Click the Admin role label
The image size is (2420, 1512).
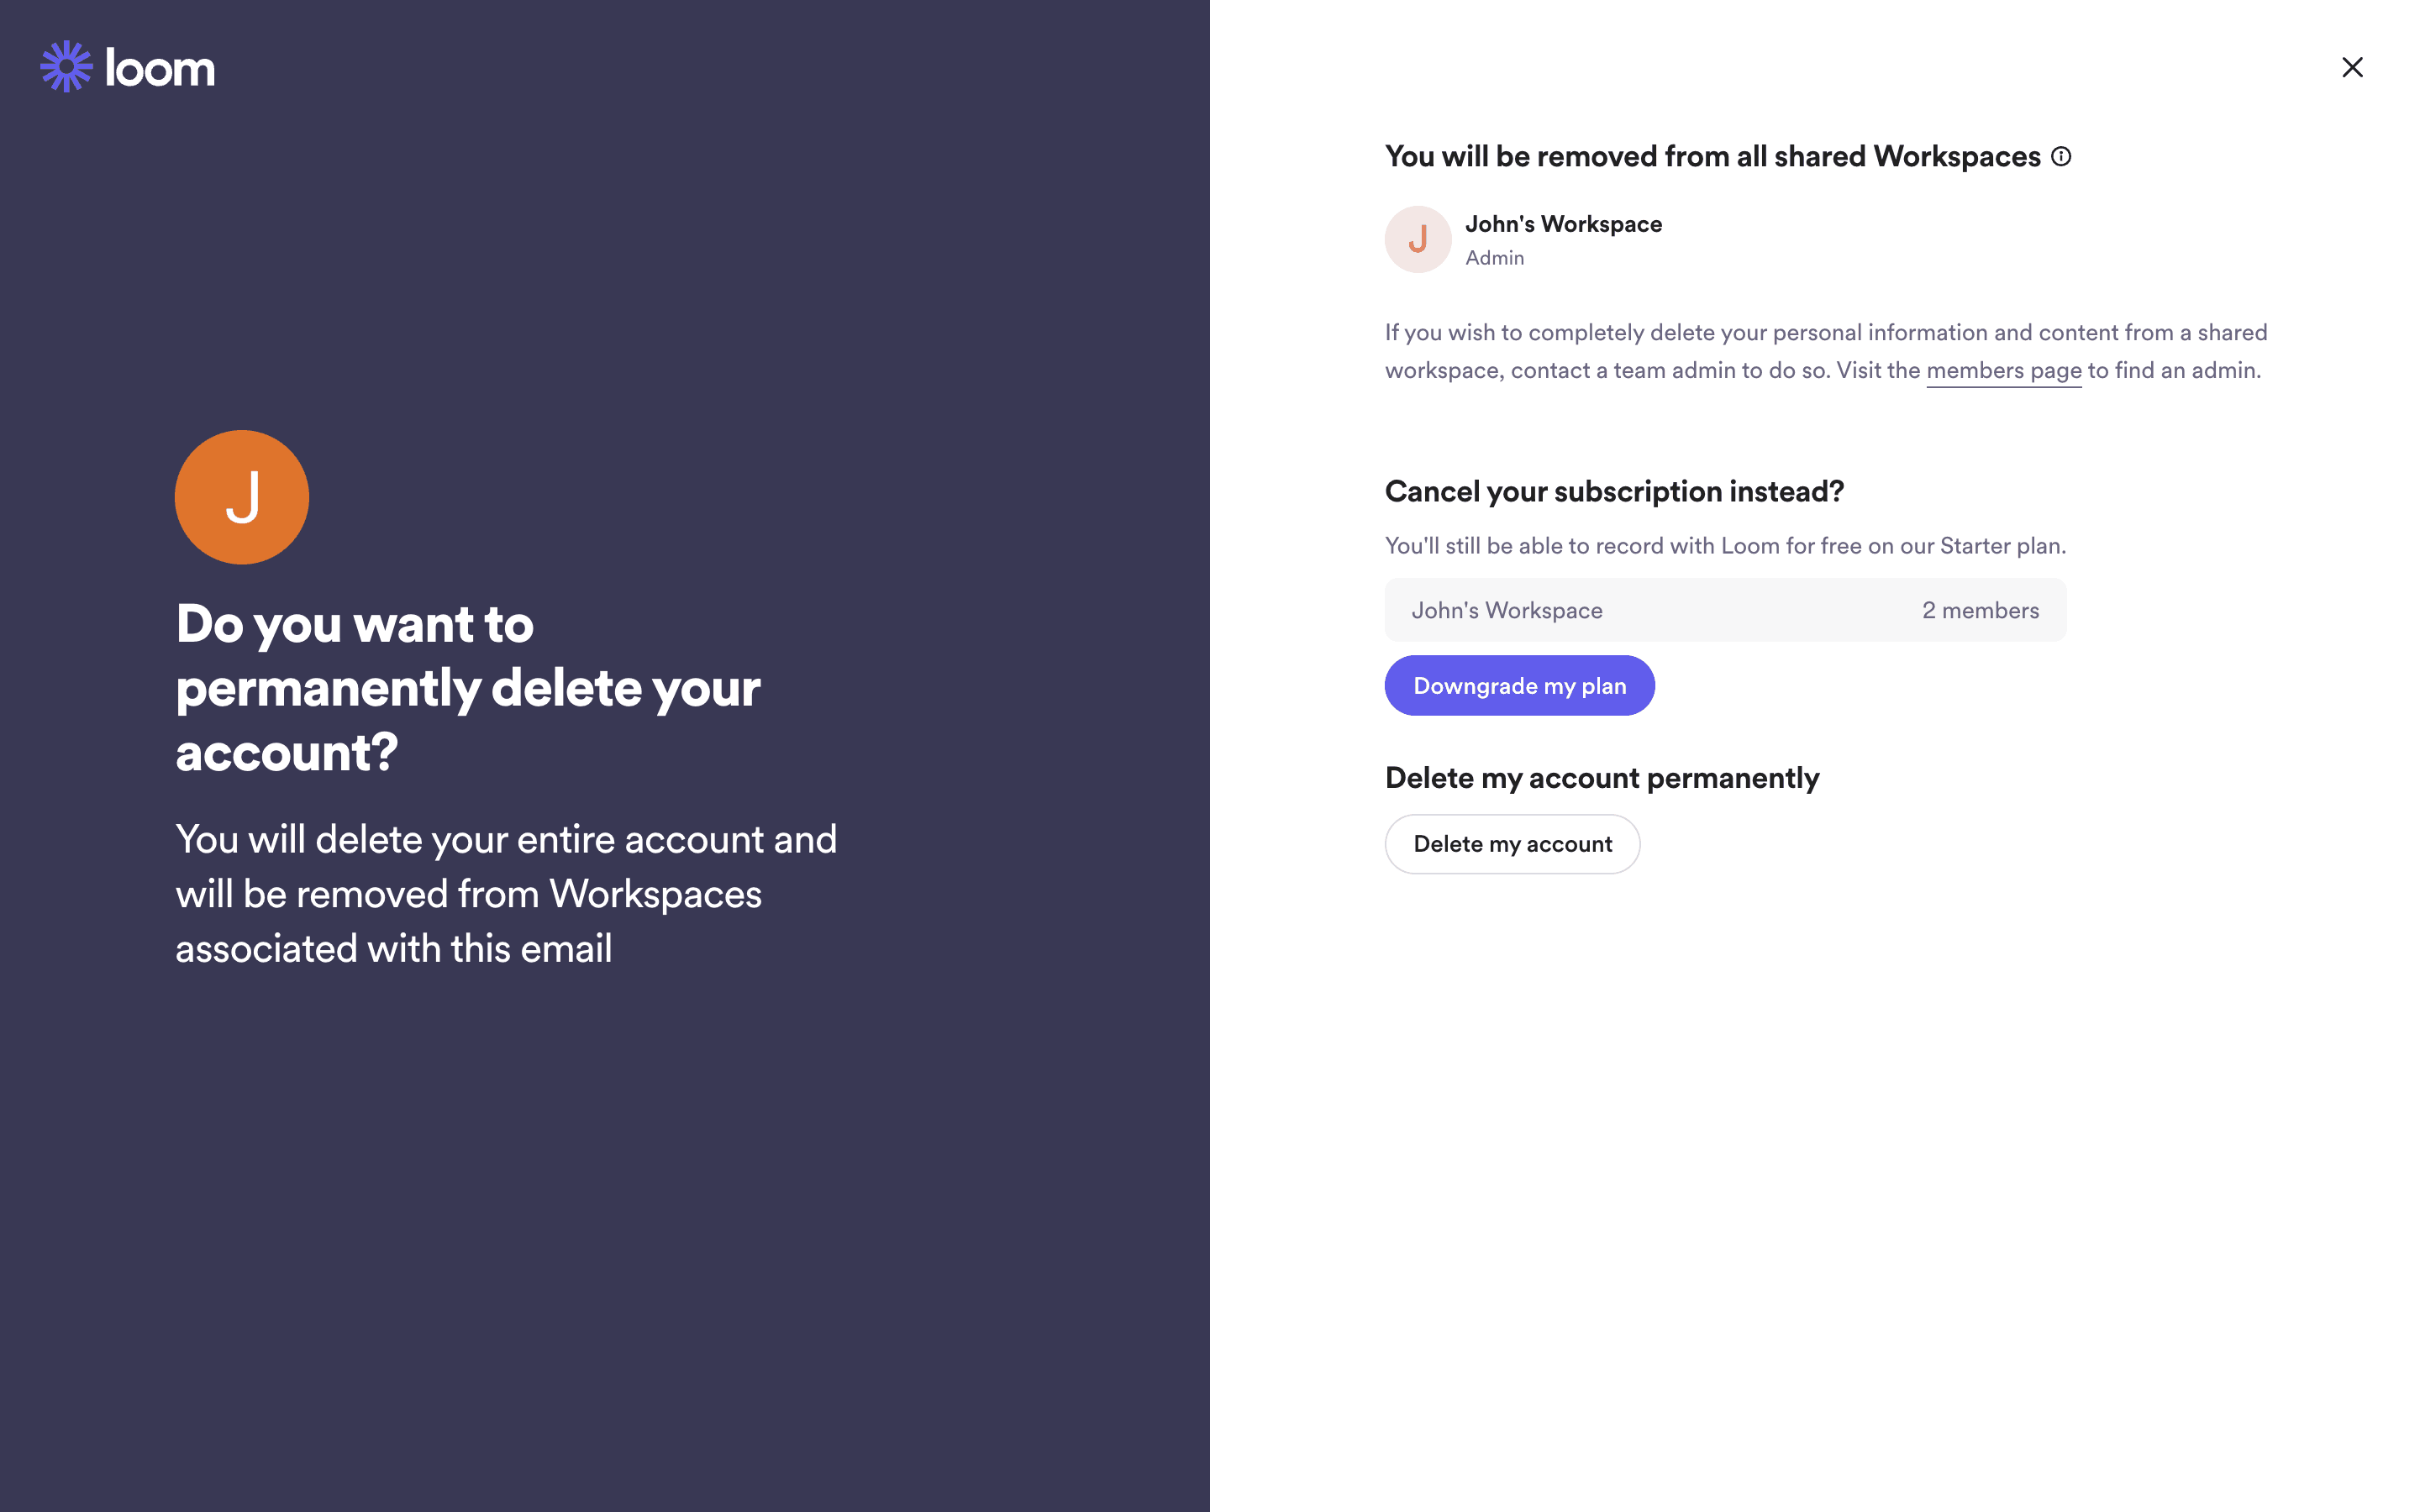click(1494, 258)
